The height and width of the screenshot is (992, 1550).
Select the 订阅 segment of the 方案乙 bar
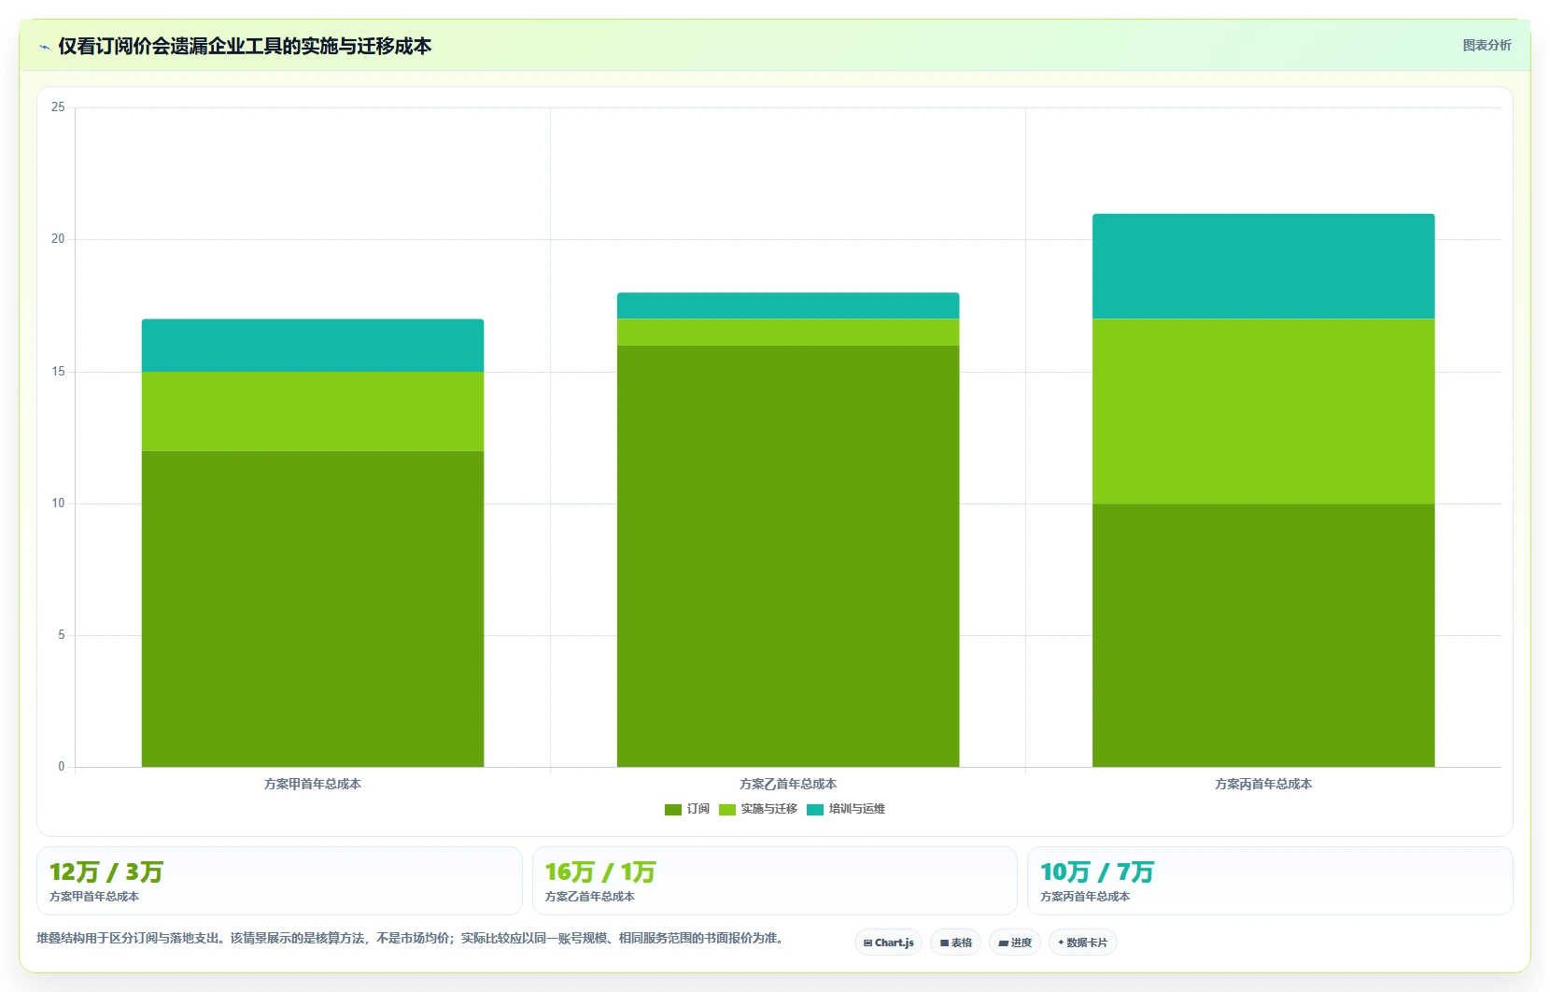[788, 557]
